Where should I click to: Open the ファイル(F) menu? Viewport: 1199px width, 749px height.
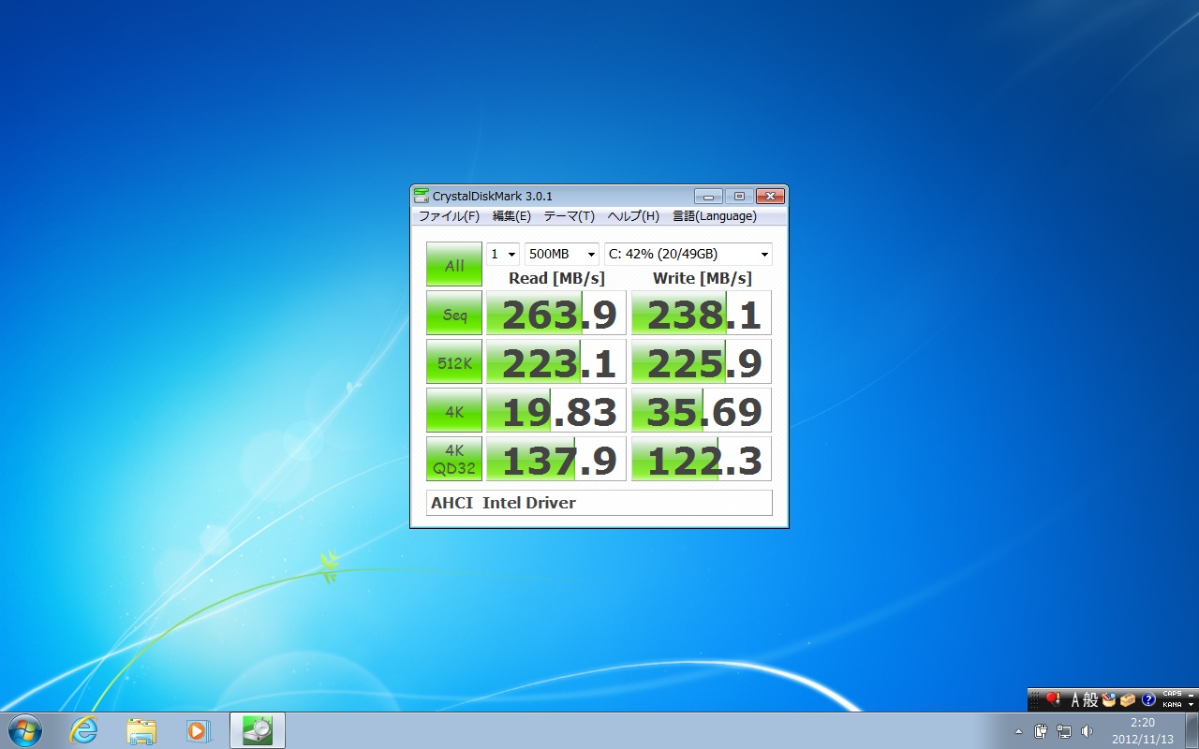click(449, 216)
